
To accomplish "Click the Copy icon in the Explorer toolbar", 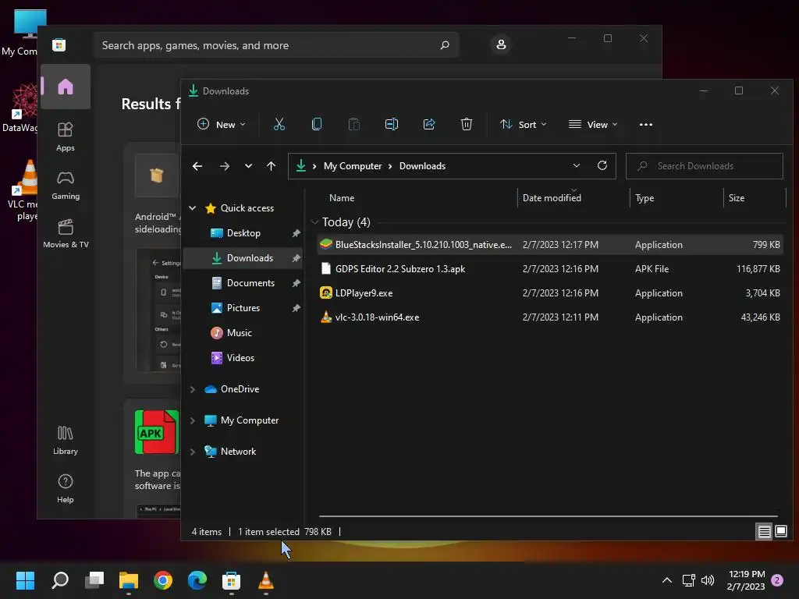I will (317, 124).
